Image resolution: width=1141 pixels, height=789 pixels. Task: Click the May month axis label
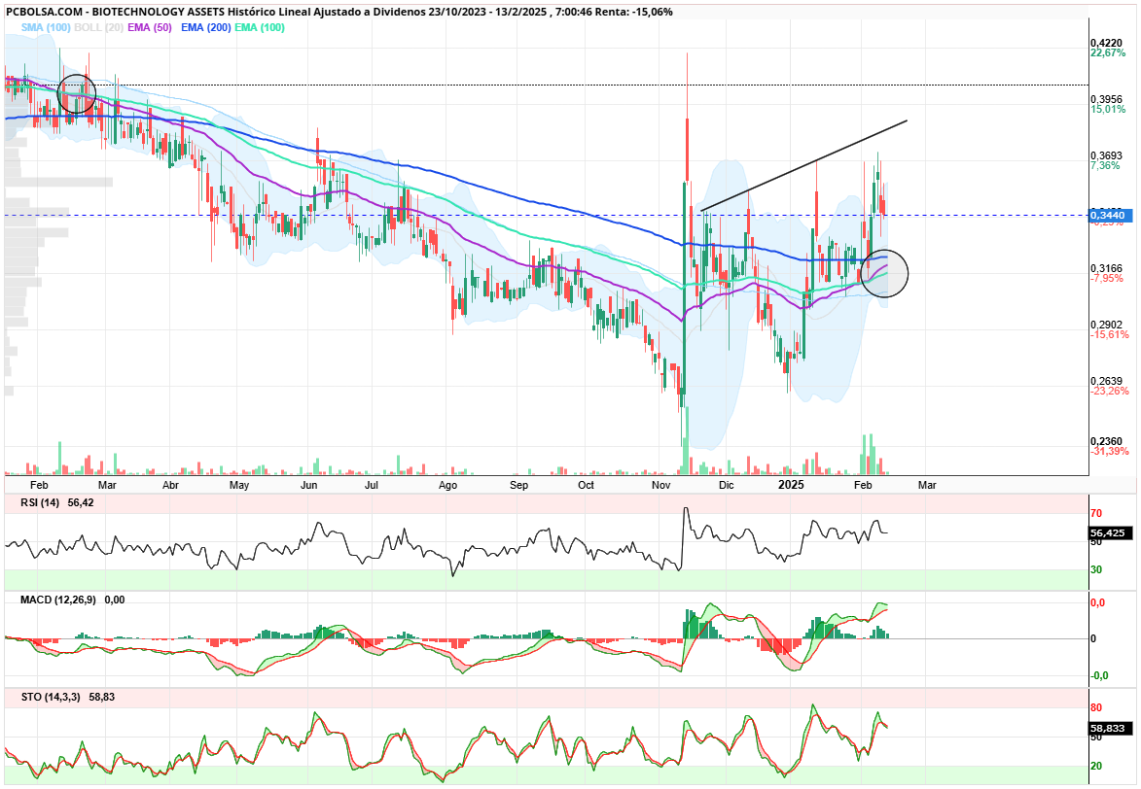pyautogui.click(x=238, y=485)
